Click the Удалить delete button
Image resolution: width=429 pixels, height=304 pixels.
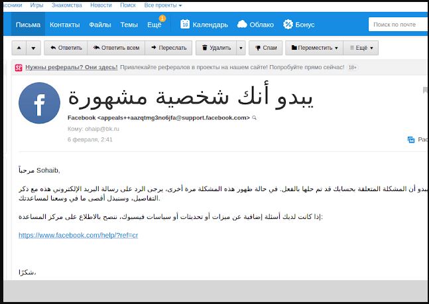pos(216,48)
